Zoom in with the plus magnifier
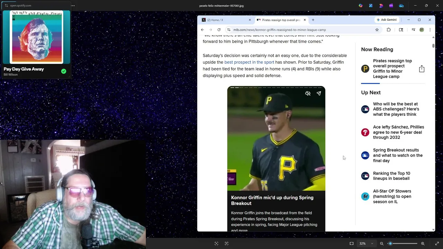Image resolution: width=443 pixels, height=249 pixels. [423, 243]
